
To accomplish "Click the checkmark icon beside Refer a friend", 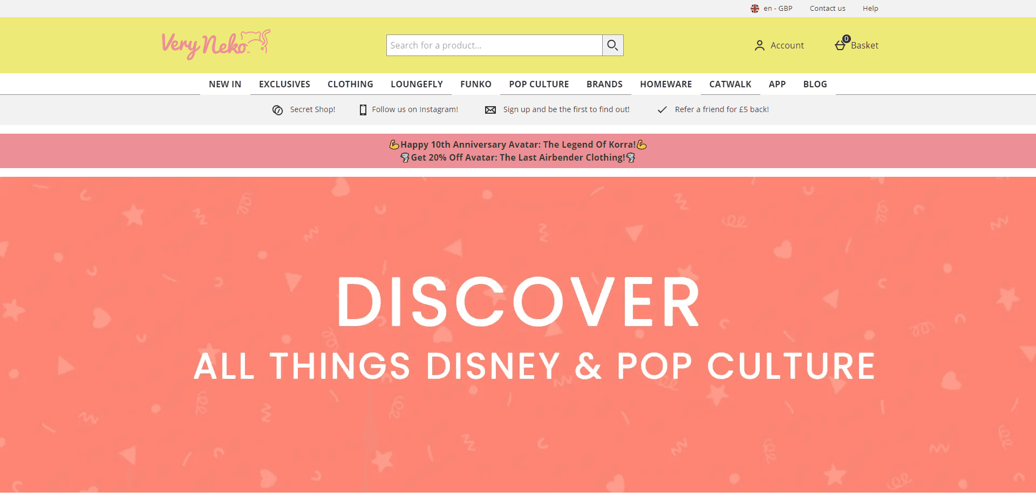I will (x=662, y=110).
